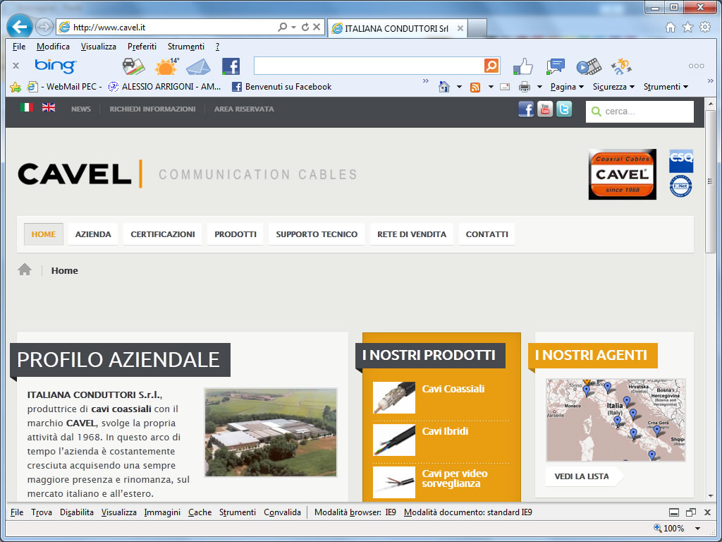Click the agents map of Italy thumbnail
The height and width of the screenshot is (542, 722).
pos(616,420)
